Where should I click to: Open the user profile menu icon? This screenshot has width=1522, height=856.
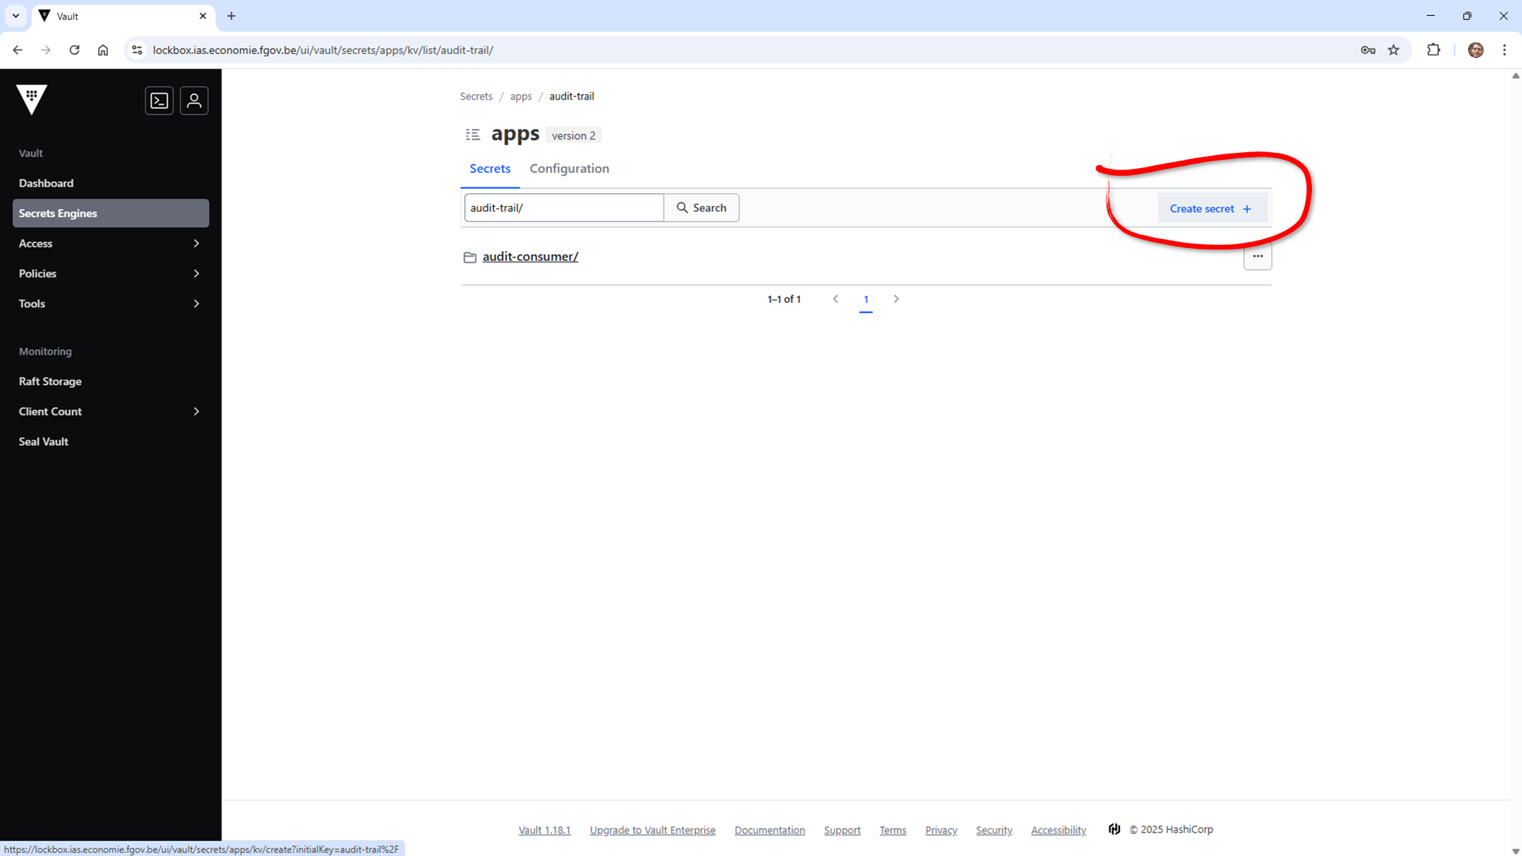(194, 100)
